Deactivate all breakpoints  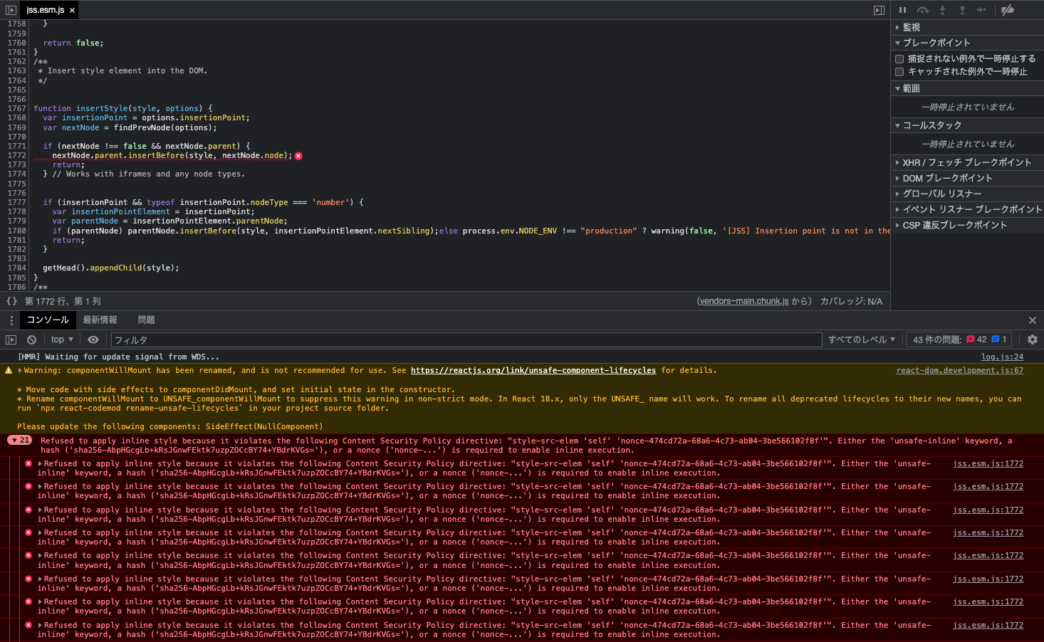1008,10
